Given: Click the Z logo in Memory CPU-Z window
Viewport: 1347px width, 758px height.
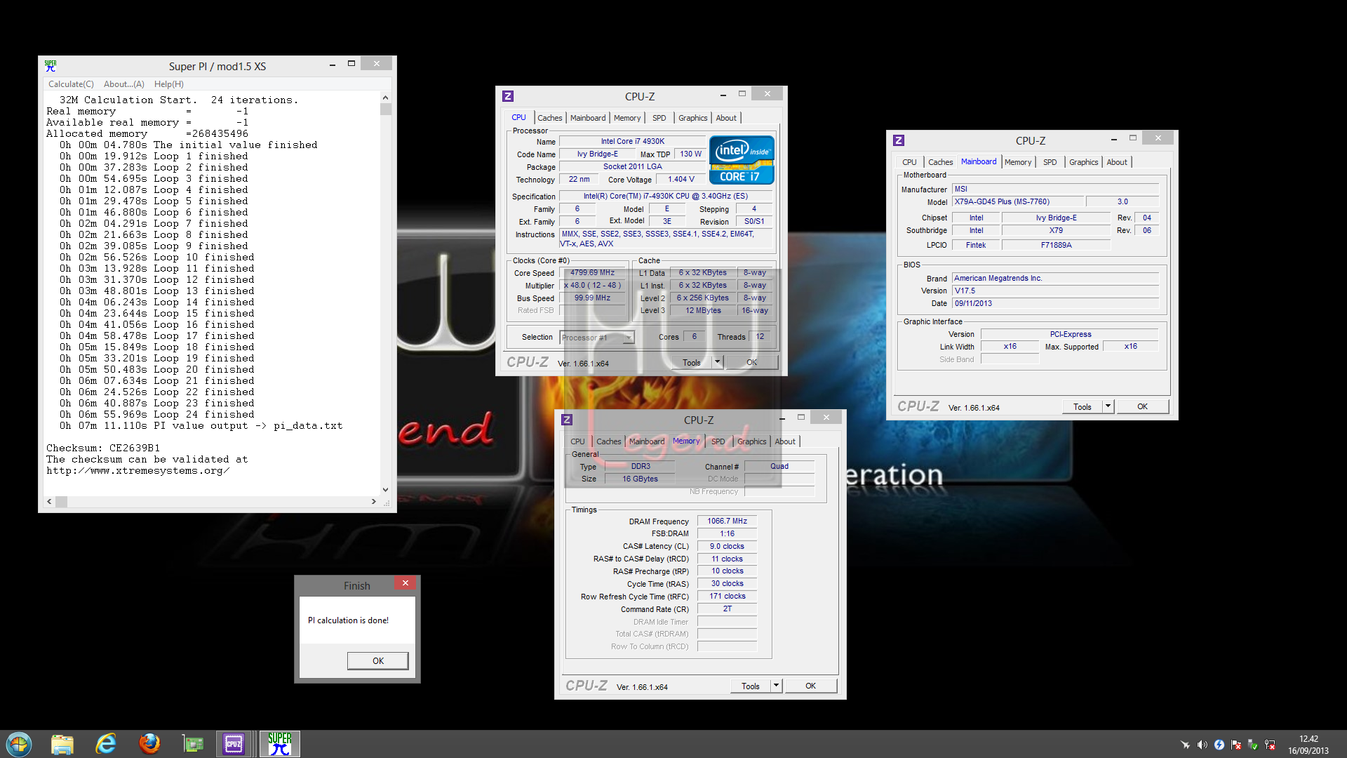Looking at the screenshot, I should tap(567, 420).
